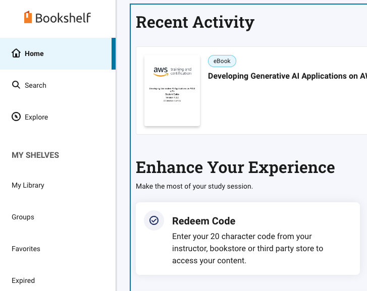The height and width of the screenshot is (291, 367).
Task: Click the Redeem Code checkmark icon
Action: coord(154,220)
